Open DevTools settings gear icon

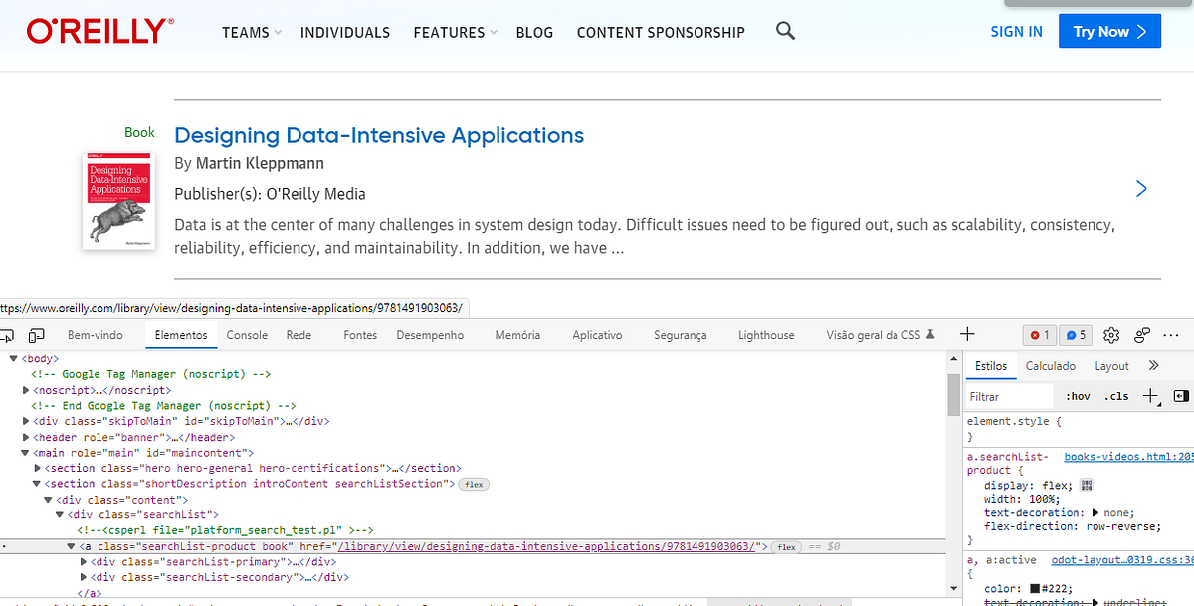[1112, 335]
